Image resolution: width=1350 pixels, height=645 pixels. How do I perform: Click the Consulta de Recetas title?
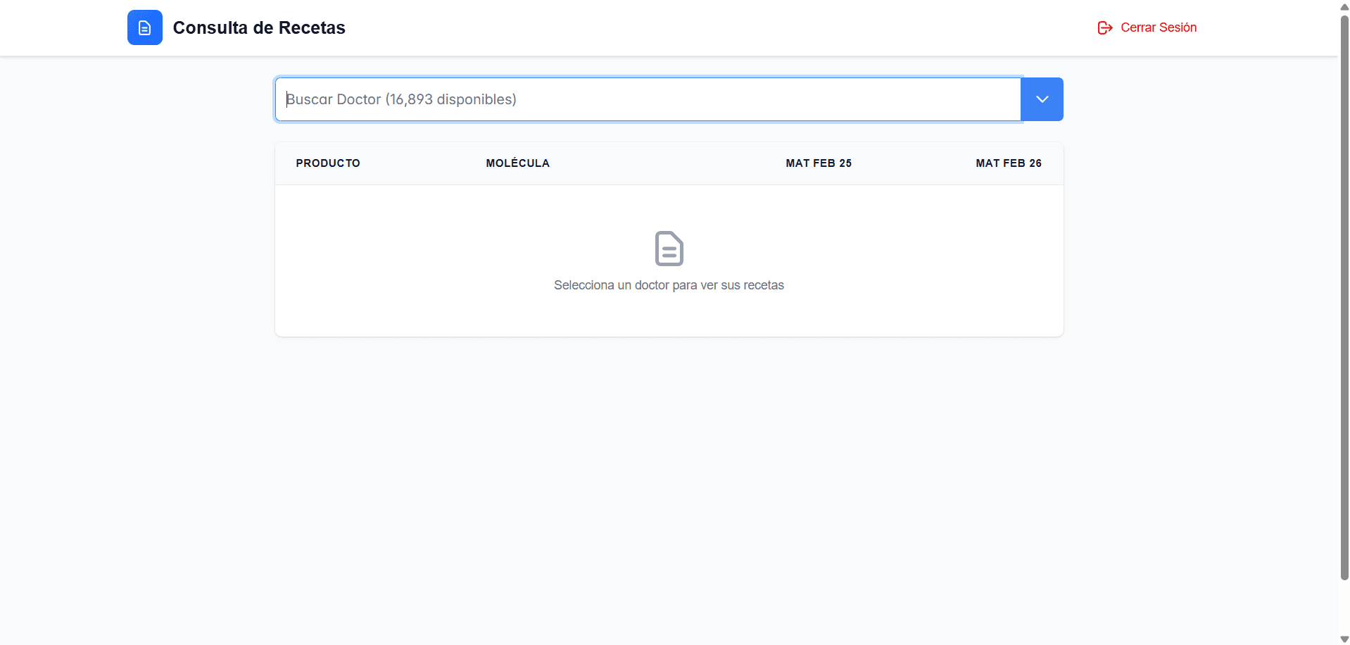tap(259, 27)
